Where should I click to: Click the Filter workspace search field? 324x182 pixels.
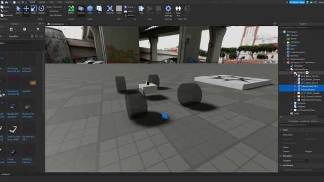302,27
